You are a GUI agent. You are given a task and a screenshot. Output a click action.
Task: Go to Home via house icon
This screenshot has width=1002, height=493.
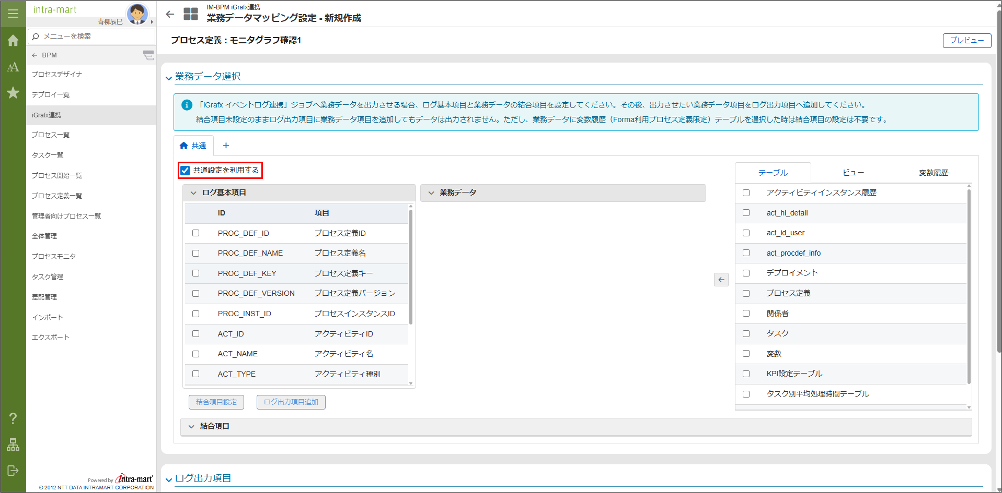[x=13, y=41]
